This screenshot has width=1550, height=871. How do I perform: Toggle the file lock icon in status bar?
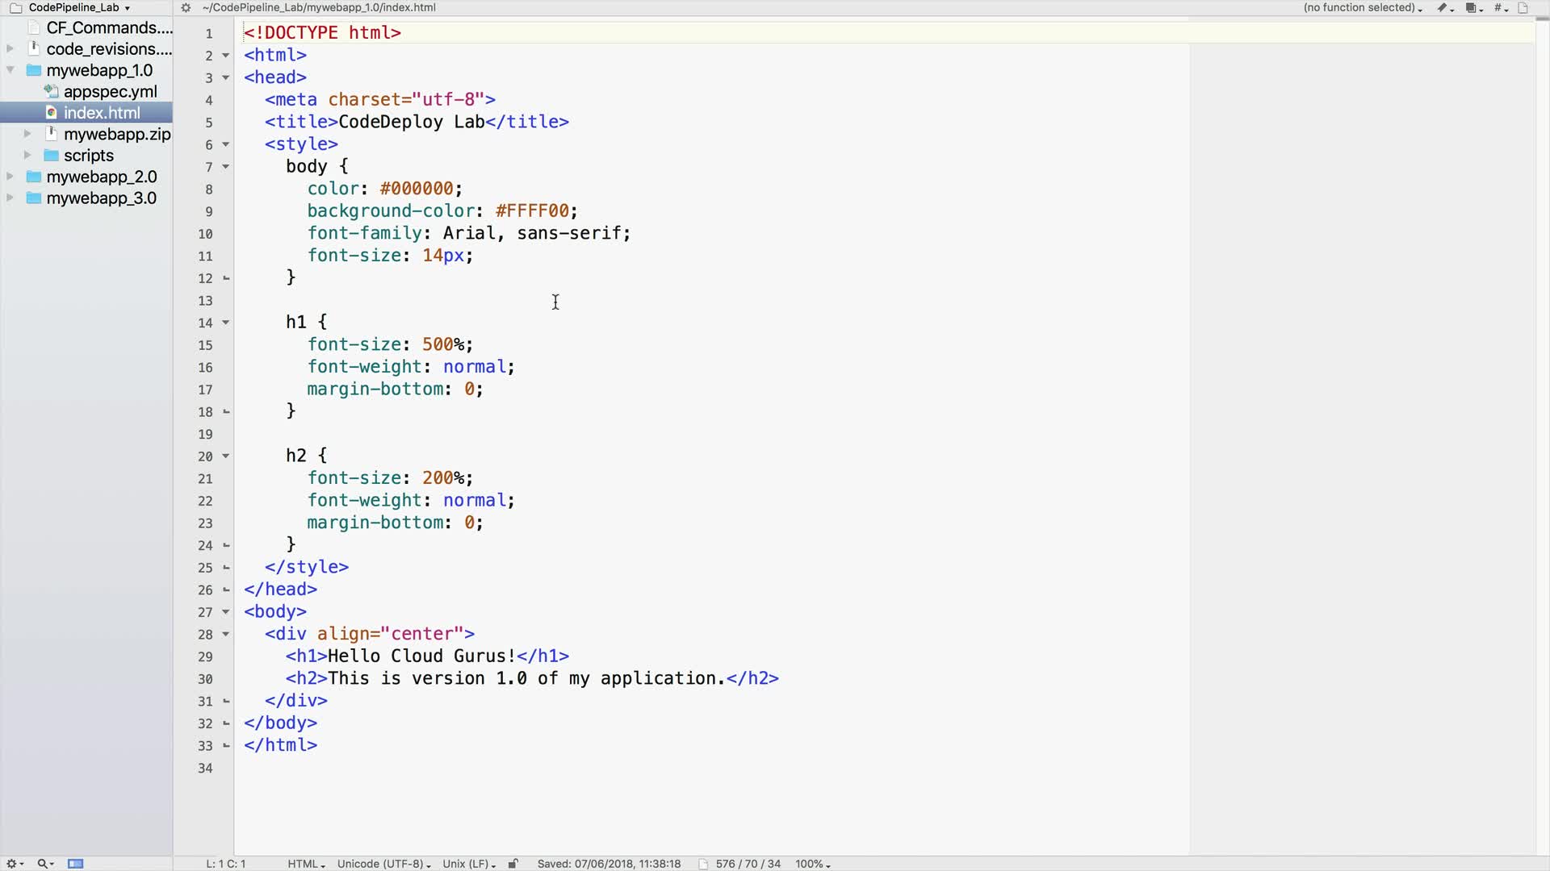click(513, 864)
